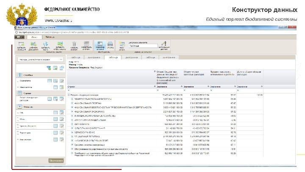Select the КУЛЬТУРА, КИНЕМАТОГРАФИЯ row text
305x172 pixels.
point(90,128)
